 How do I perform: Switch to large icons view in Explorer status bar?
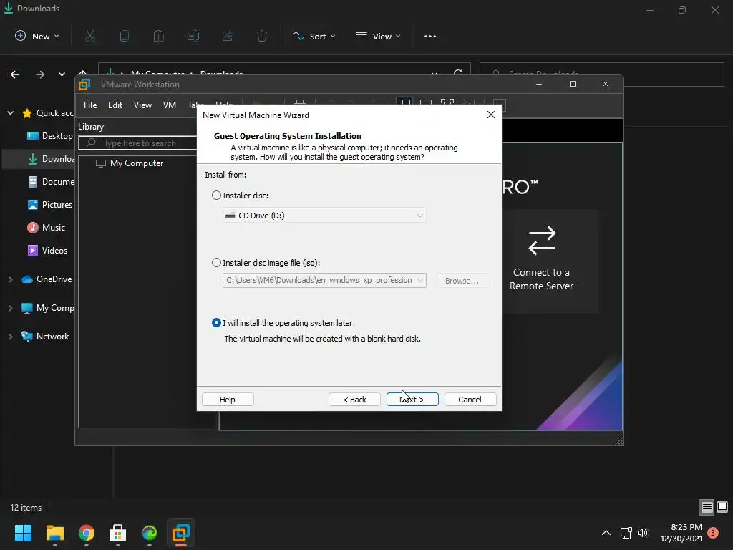point(722,508)
